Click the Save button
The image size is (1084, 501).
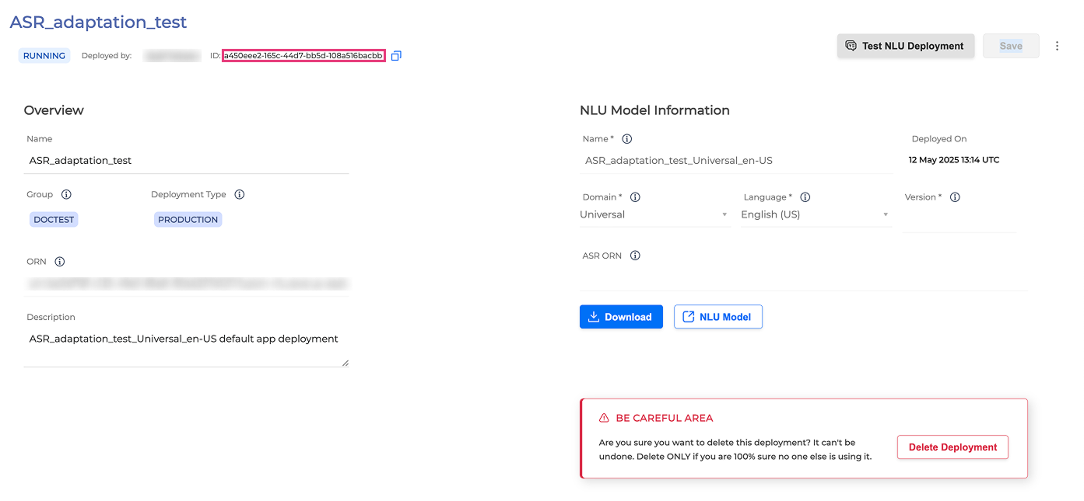[x=1010, y=46]
